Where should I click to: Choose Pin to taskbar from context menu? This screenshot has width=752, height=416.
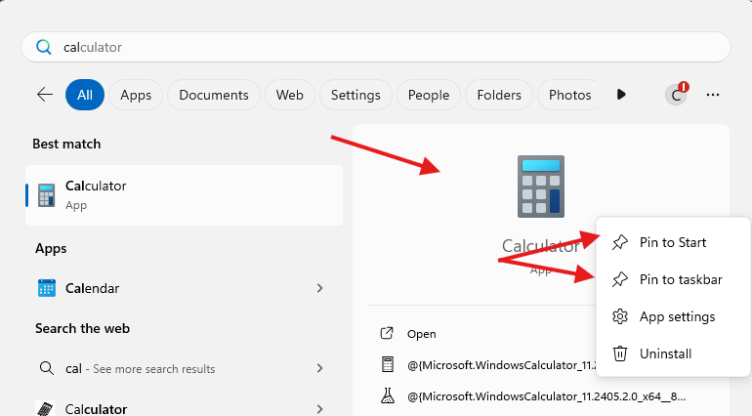coord(673,279)
